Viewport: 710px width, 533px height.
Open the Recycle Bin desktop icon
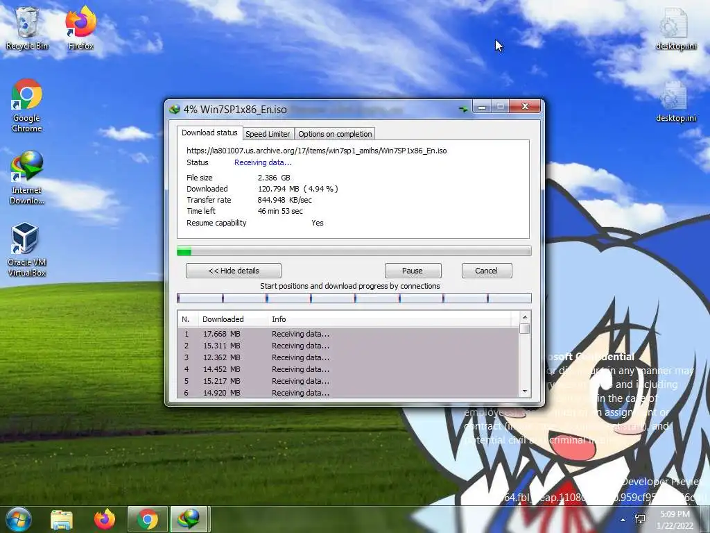pyautogui.click(x=27, y=28)
